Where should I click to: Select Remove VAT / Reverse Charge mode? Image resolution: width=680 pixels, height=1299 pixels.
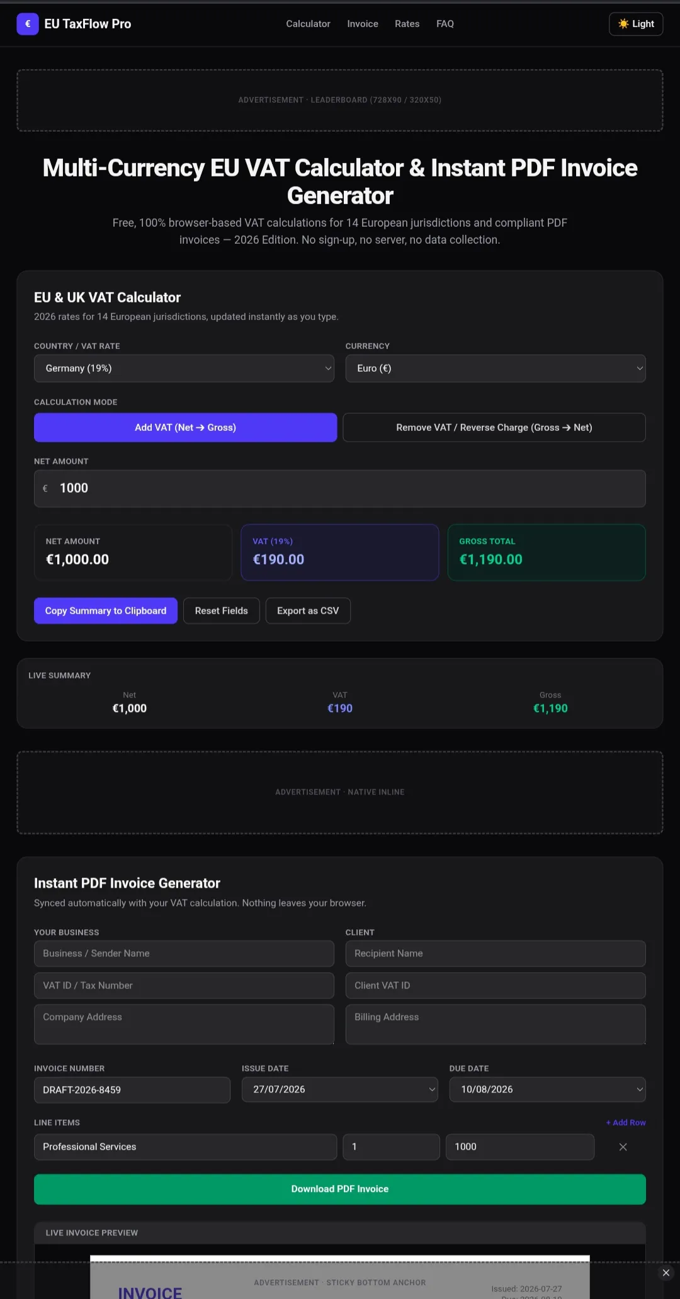494,427
